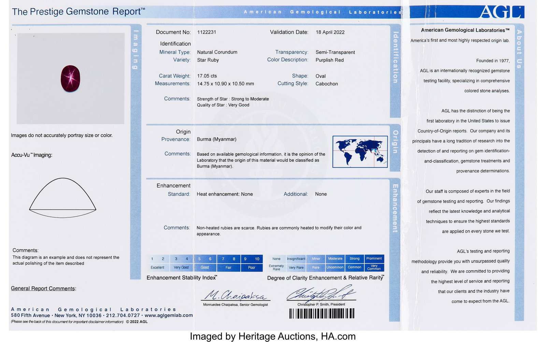This screenshot has width=546, height=342.
Task: Click the Enhancement Stability Index label
Action: point(182,278)
